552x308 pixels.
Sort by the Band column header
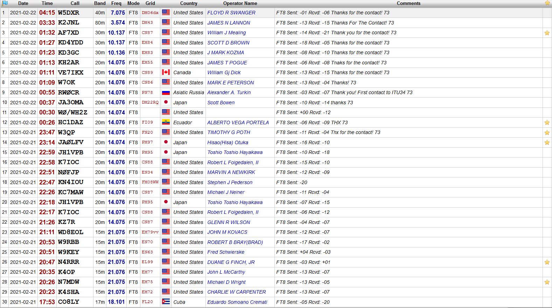[100, 3]
